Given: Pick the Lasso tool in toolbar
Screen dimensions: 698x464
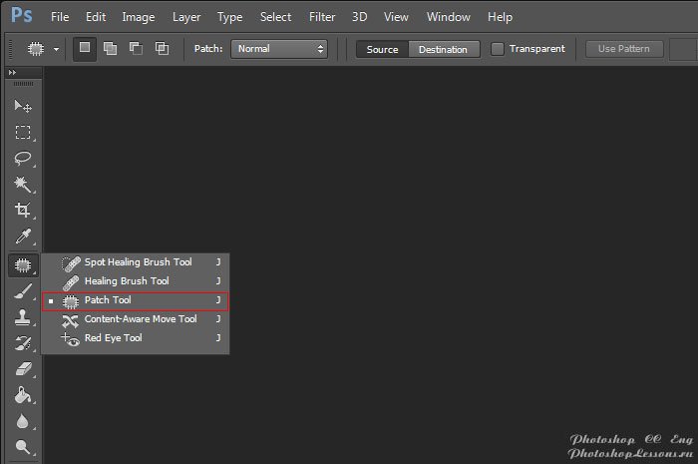Looking at the screenshot, I should 22,159.
